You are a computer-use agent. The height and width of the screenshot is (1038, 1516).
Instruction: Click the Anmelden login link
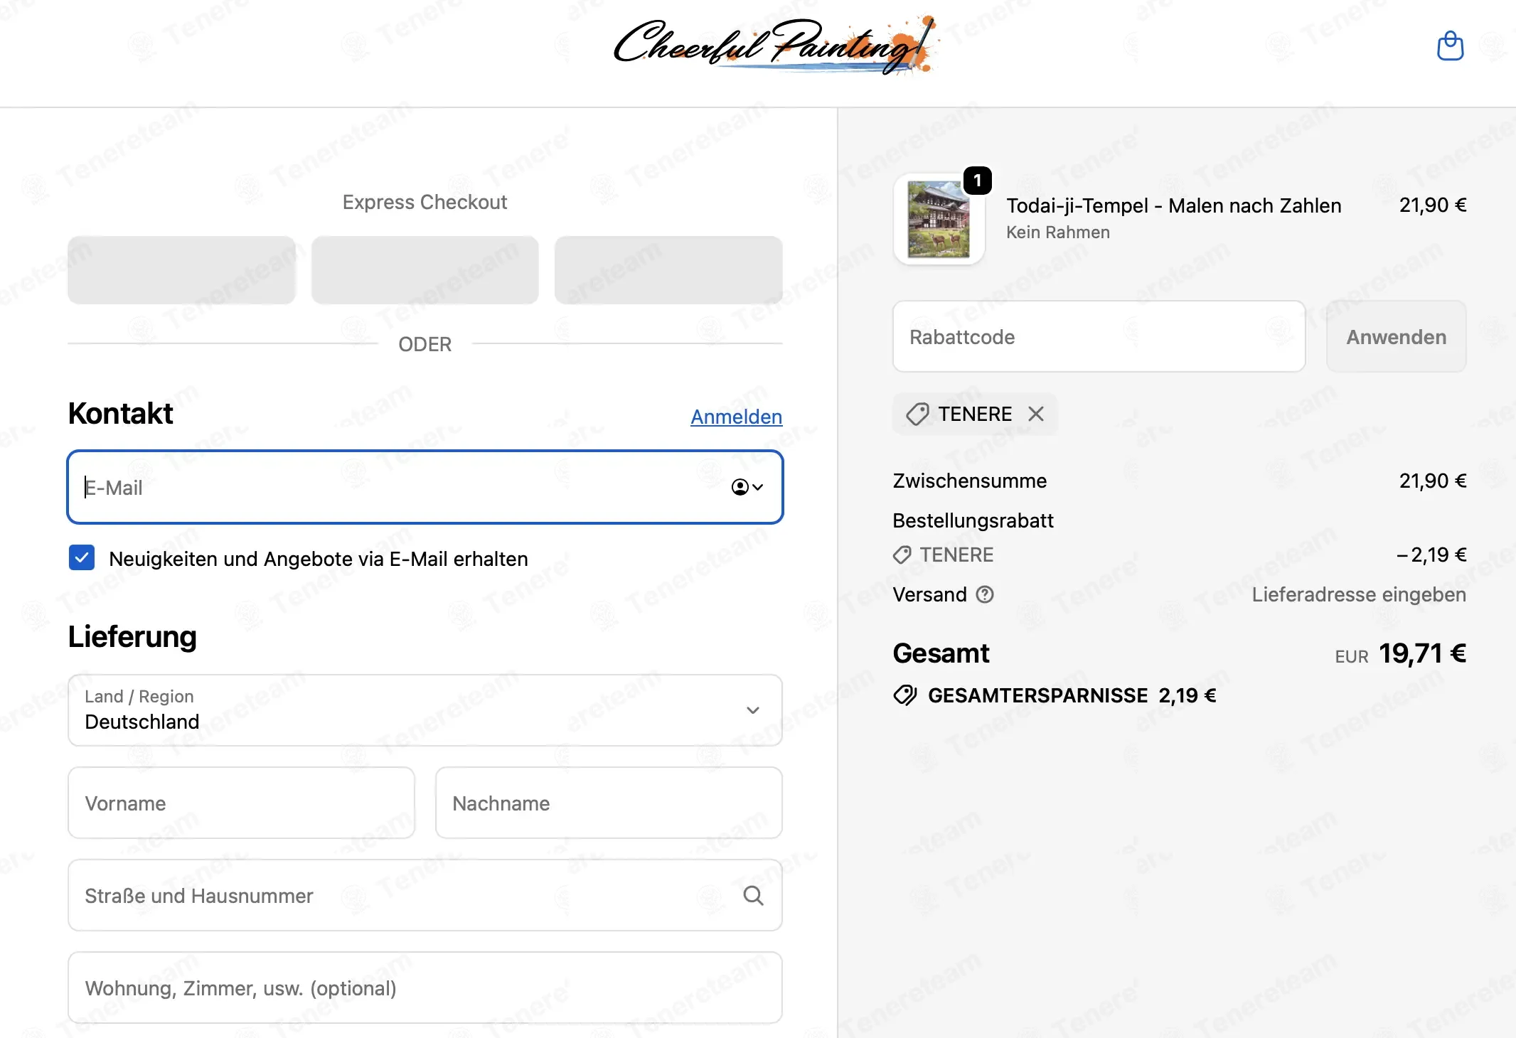point(736,417)
